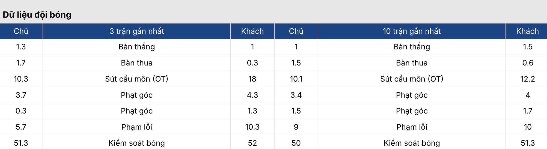Select the "3 trận gần nhất" column header

point(136,31)
